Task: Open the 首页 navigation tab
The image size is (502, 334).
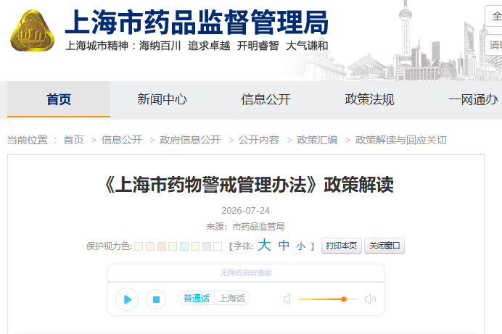Action: [59, 99]
